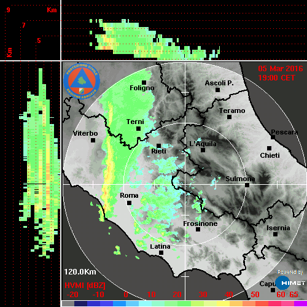This screenshot has height=307, width=307.
Task: Click the '65' value on the dBZ scale
Action: click(293, 295)
